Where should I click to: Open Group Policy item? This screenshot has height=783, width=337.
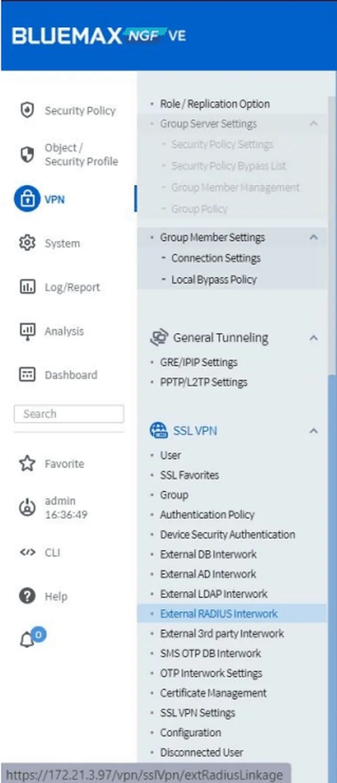(x=200, y=209)
